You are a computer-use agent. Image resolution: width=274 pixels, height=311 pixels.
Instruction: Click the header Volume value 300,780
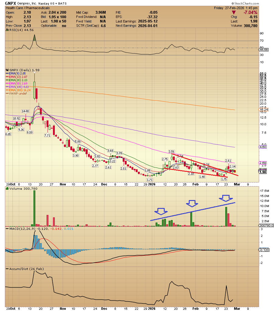250,26
